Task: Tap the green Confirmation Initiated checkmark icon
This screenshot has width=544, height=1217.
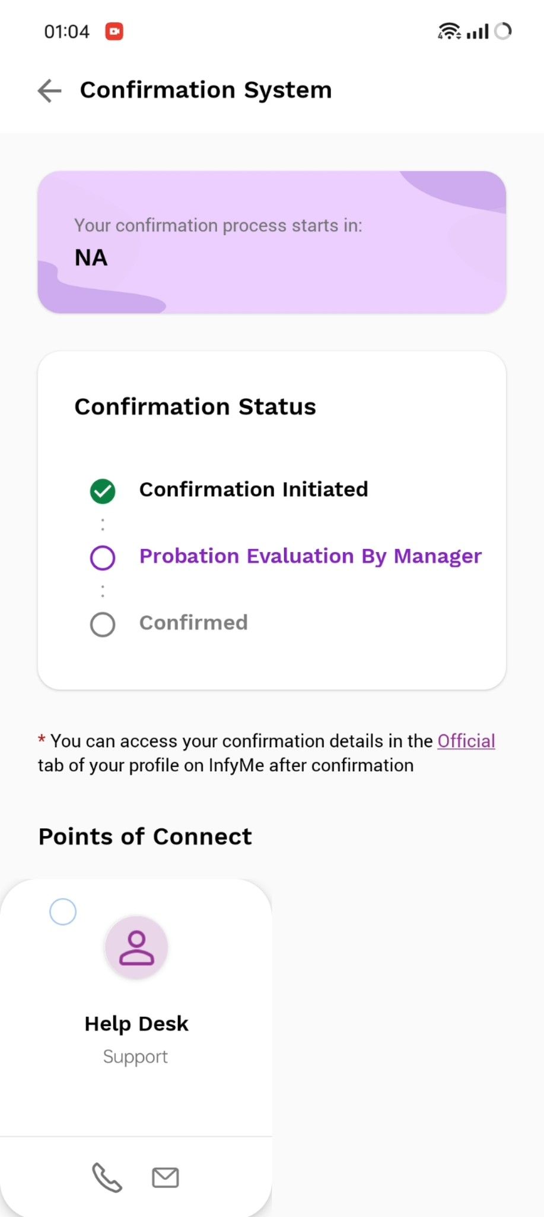Action: tap(102, 490)
